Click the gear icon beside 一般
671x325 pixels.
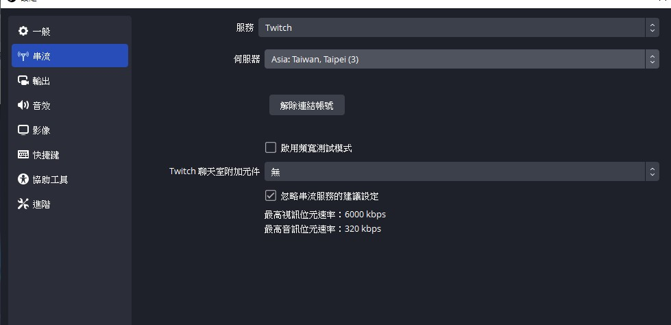coord(23,32)
